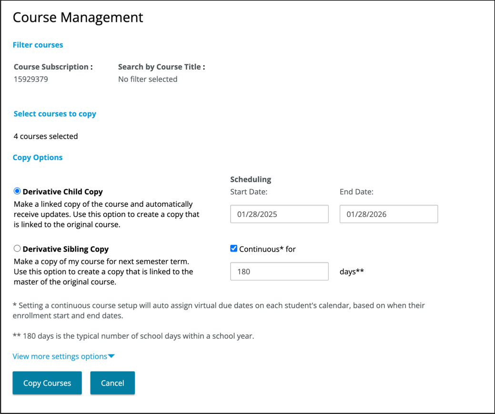The image size is (495, 414).
Task: Open the Select courses to copy heading
Action: point(55,114)
